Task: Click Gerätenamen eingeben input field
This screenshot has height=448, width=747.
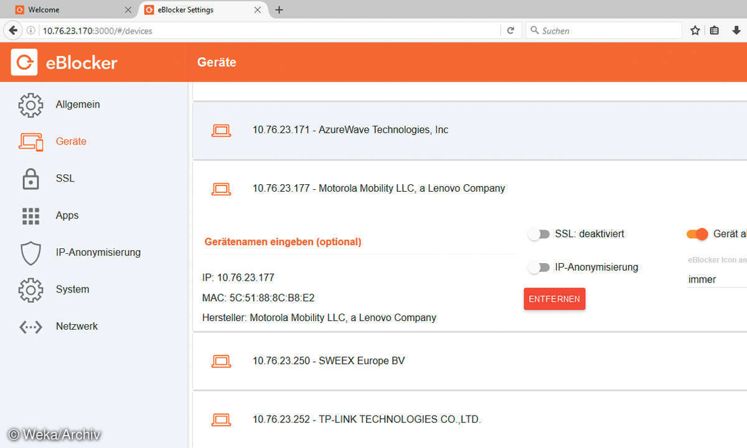Action: pyautogui.click(x=360, y=242)
